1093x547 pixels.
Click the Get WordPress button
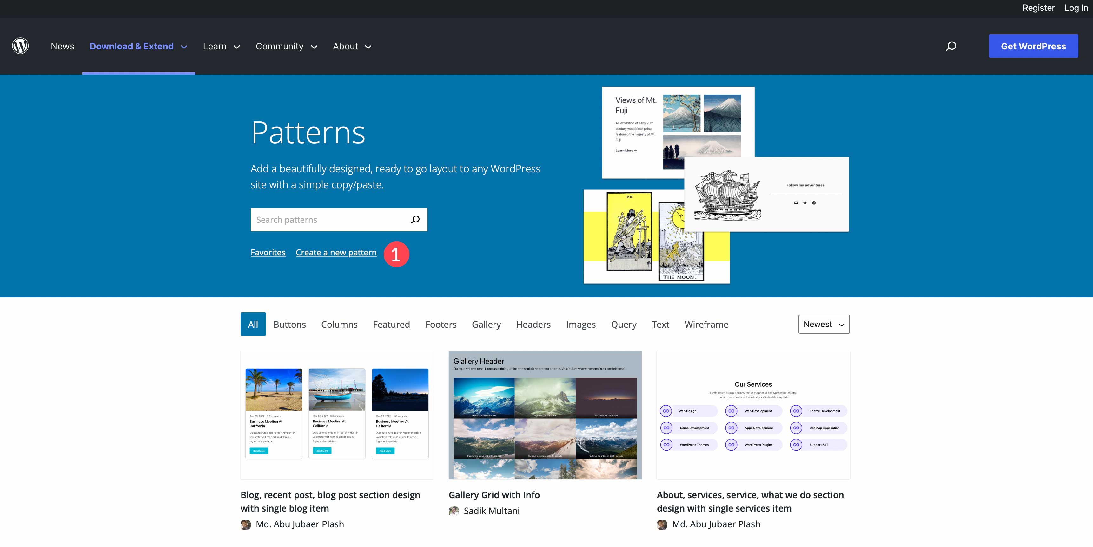pyautogui.click(x=1034, y=46)
